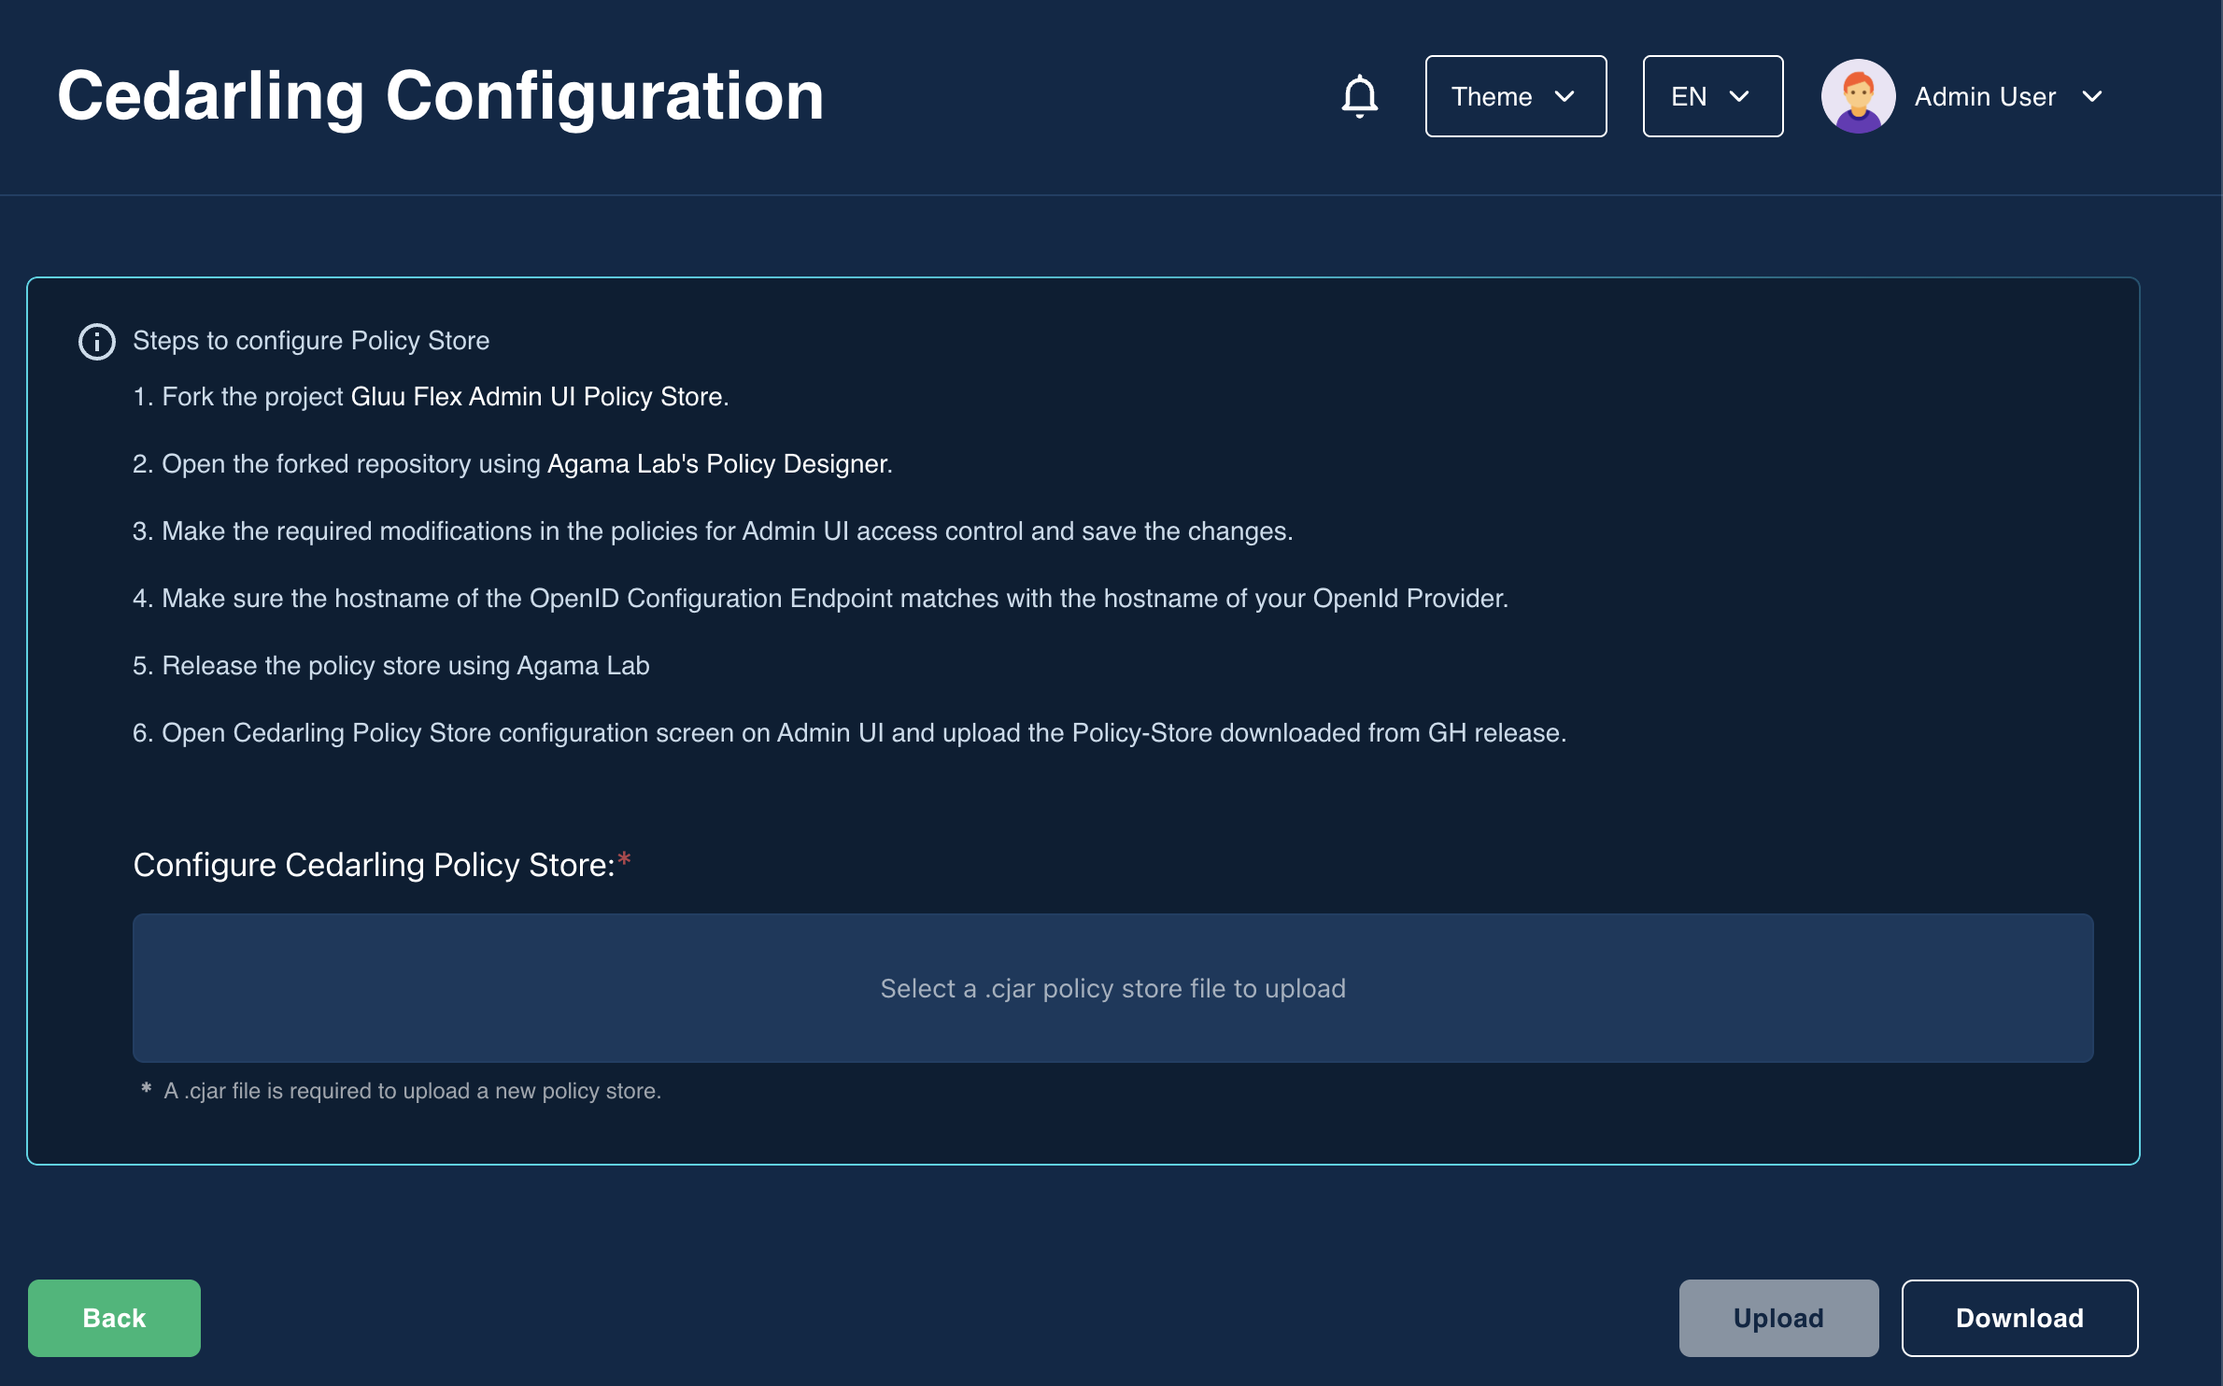Open the Theme dropdown
The width and height of the screenshot is (2223, 1386).
coord(1515,96)
